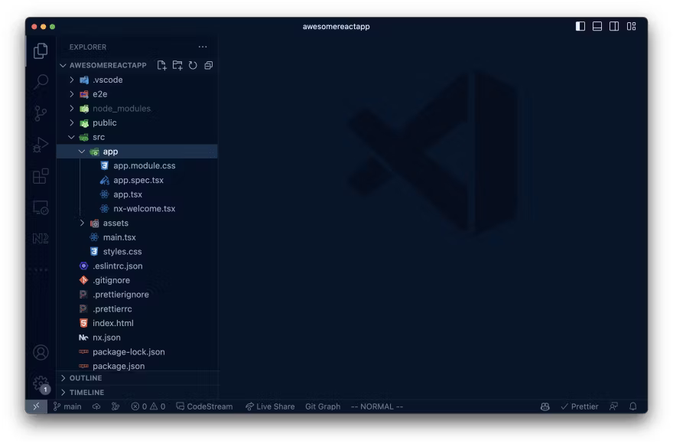The width and height of the screenshot is (673, 447).
Task: Click the Synchronize Changes cloud icon
Action: point(96,406)
